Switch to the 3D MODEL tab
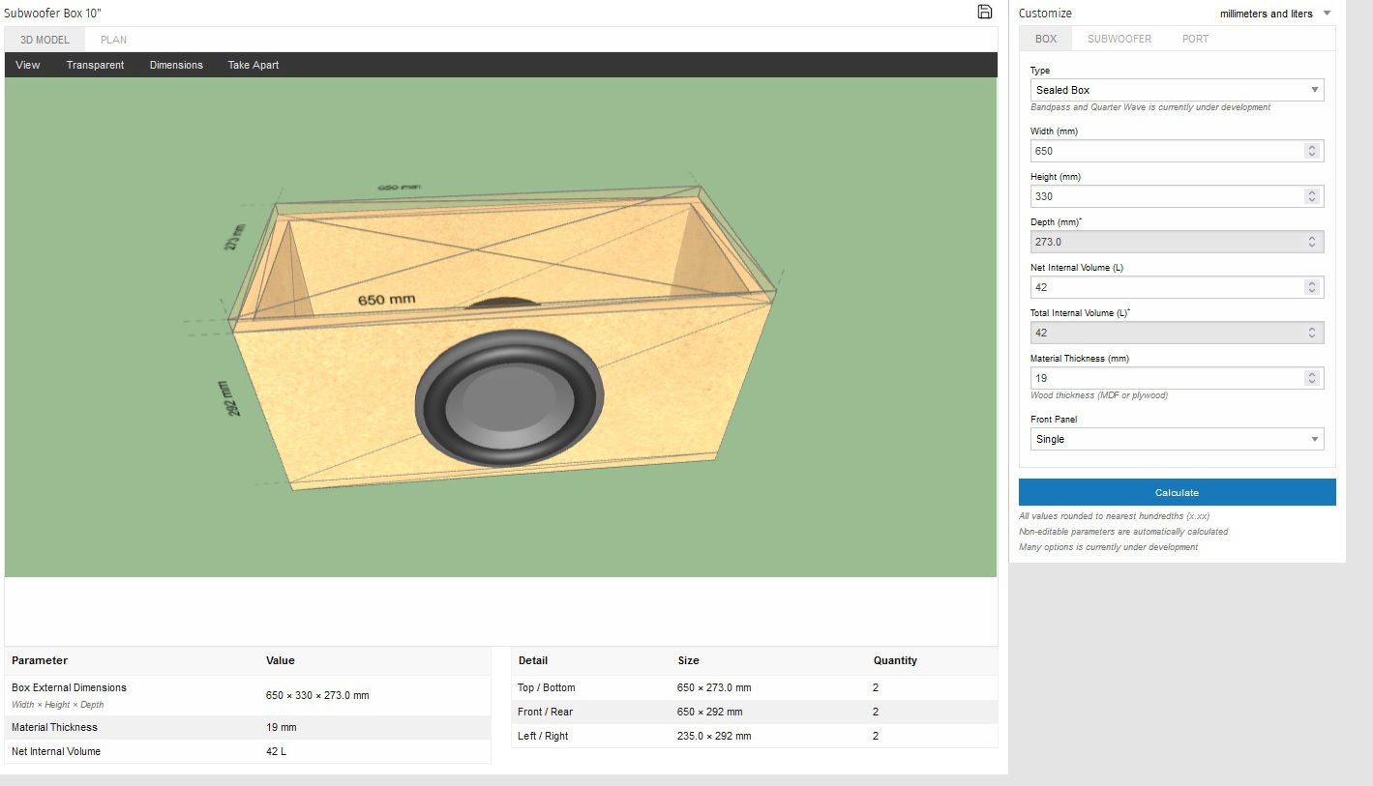 45,40
